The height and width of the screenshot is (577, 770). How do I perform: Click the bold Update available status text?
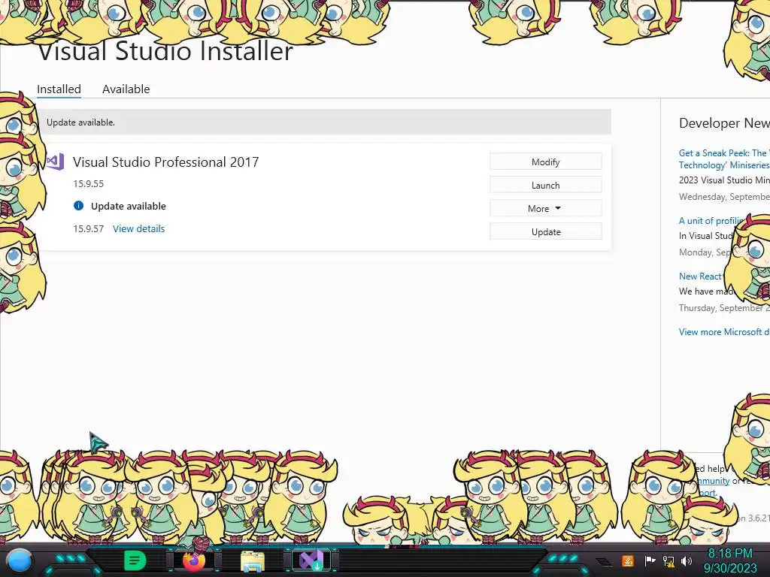coord(128,206)
